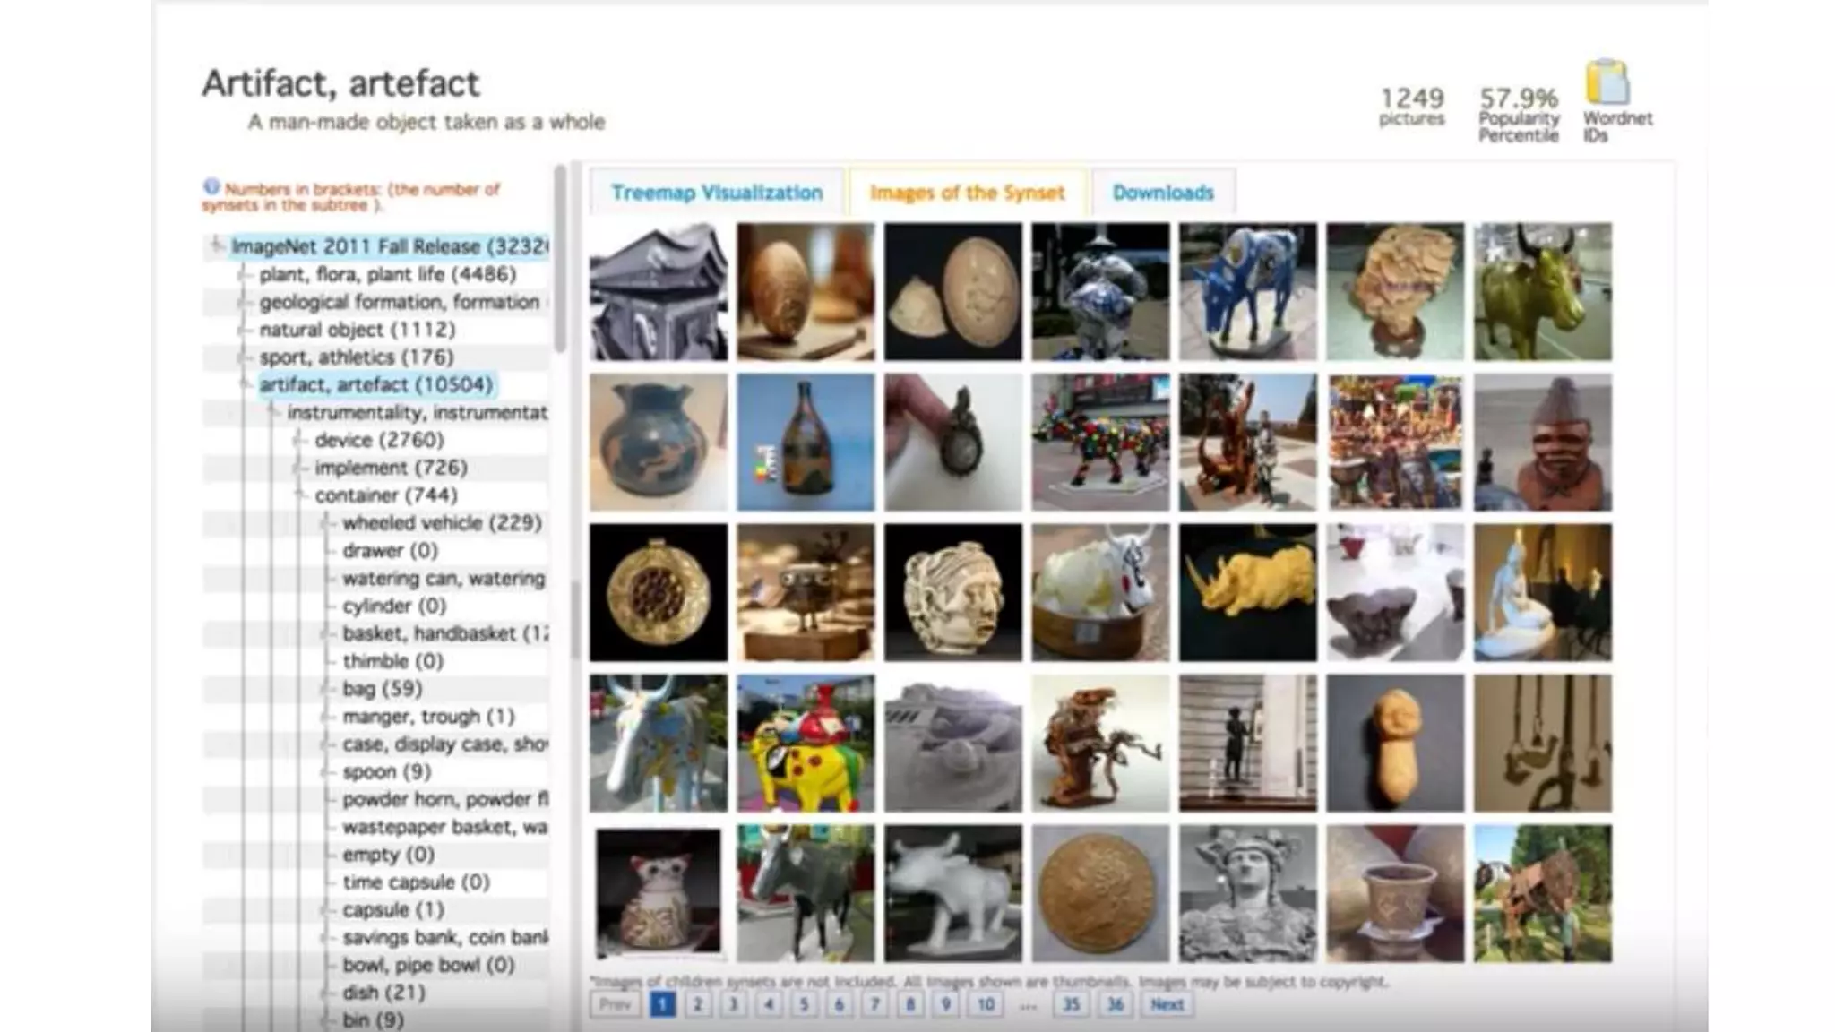
Task: Open the gold coin thumbnail
Action: [x=1100, y=894]
